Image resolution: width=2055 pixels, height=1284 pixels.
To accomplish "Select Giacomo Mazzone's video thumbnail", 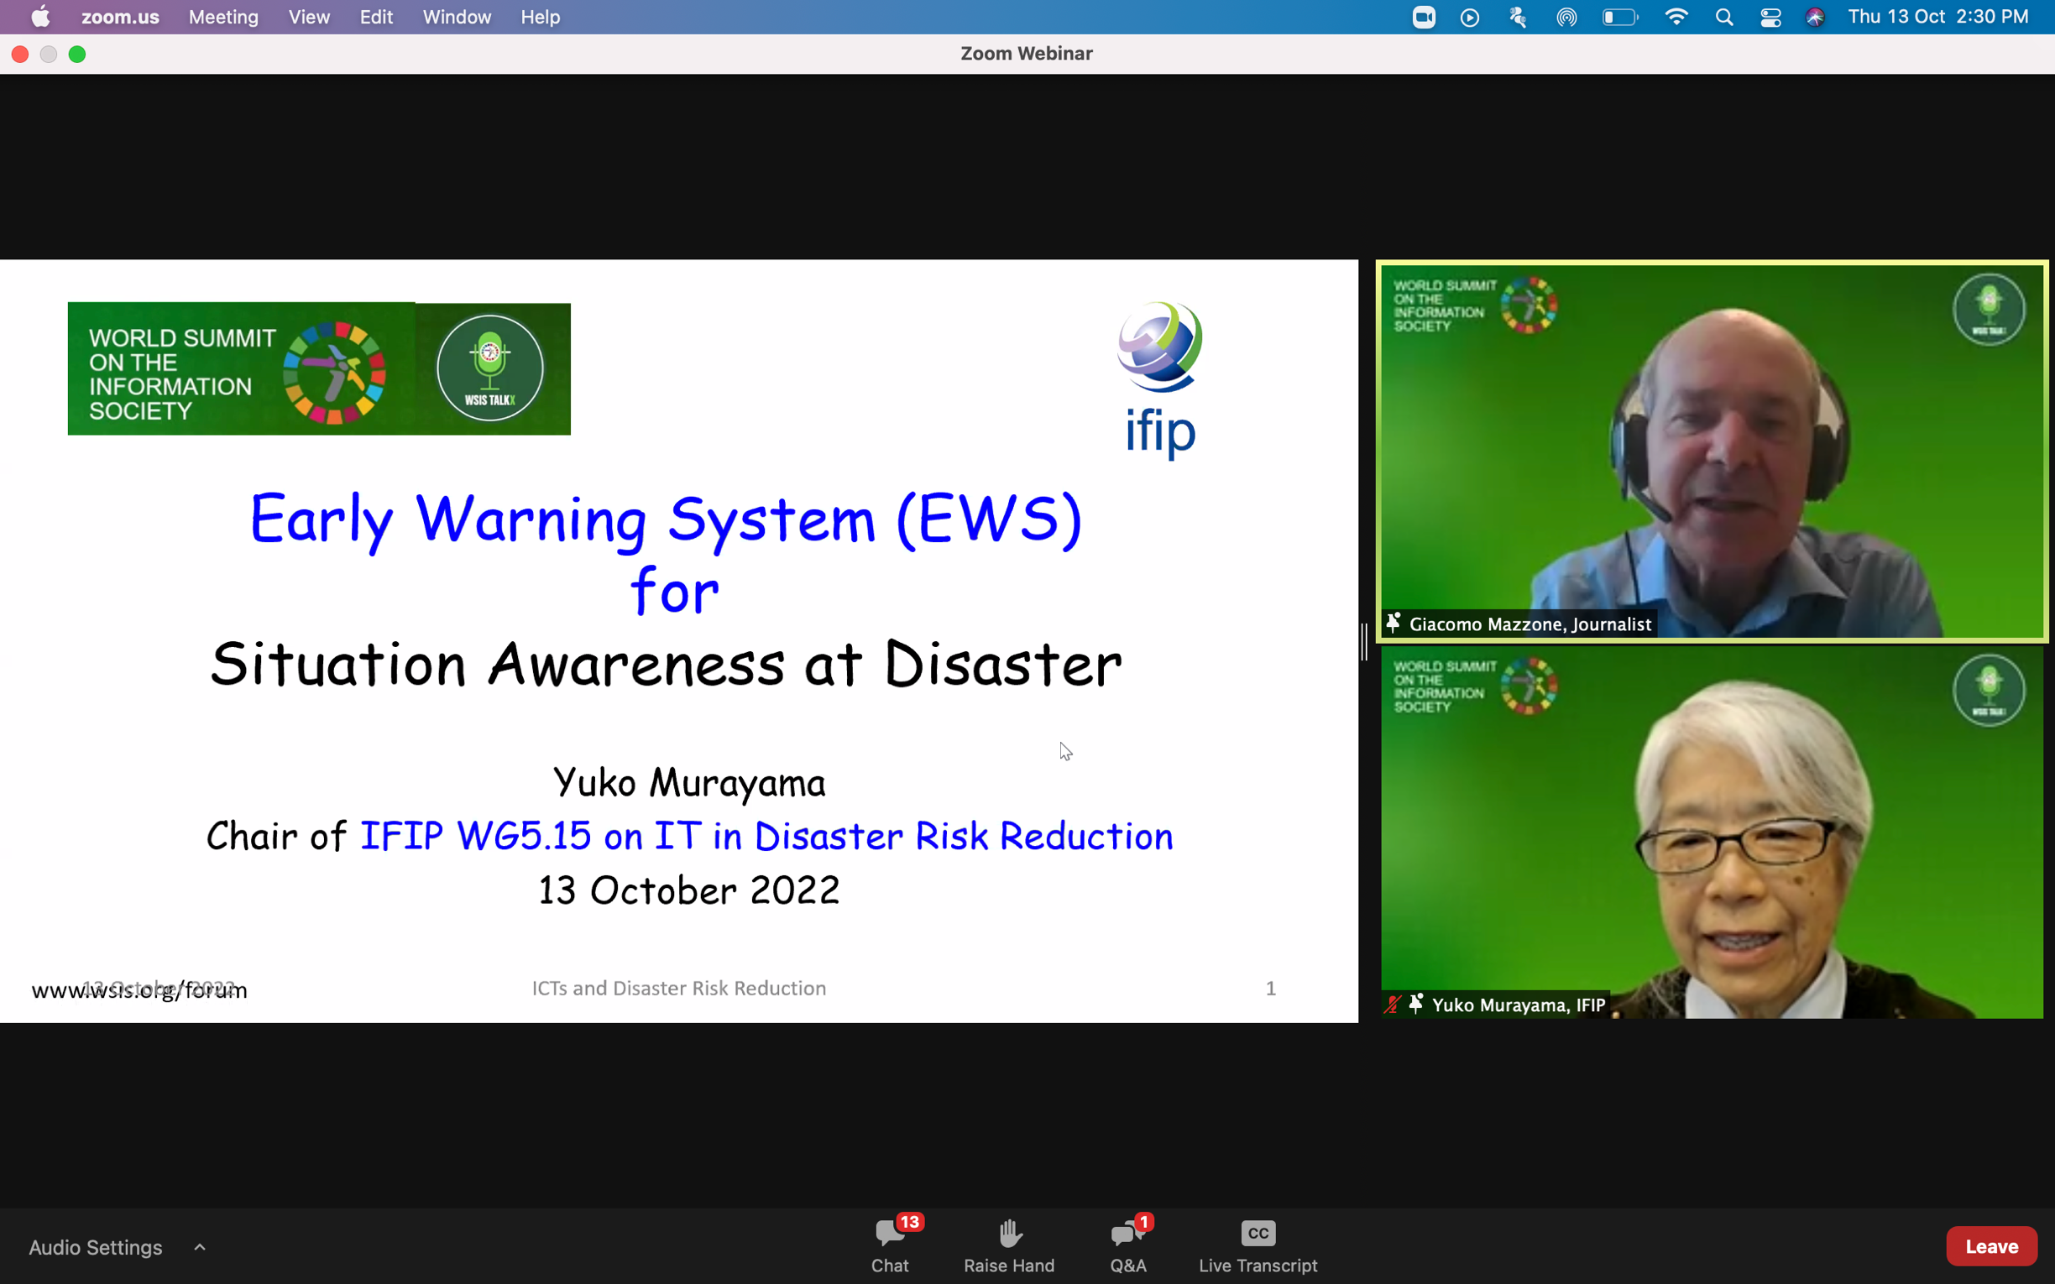I will pos(1711,450).
